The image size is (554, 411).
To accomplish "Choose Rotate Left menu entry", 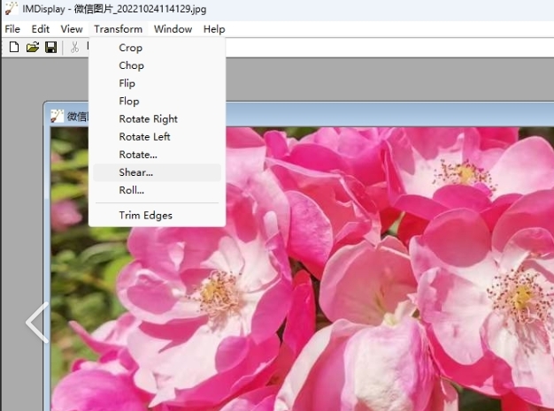I will [158, 137].
